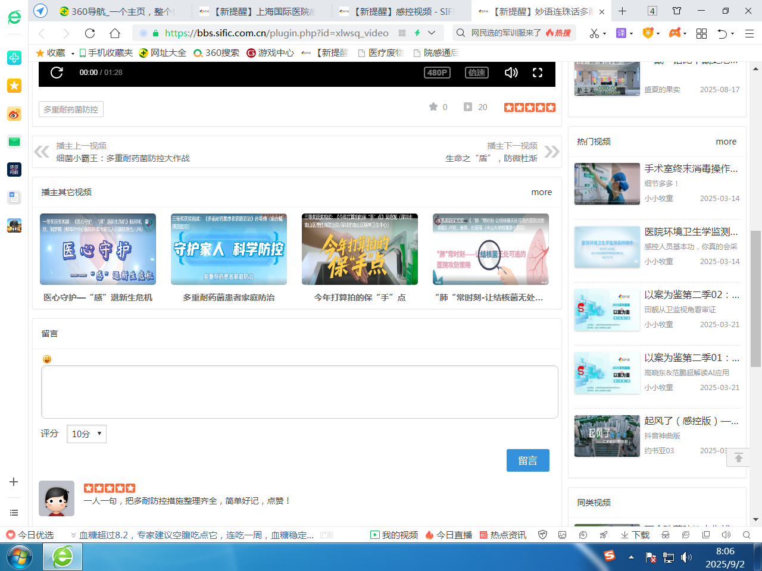Toggle fullscreen mode on the video player
762x571 pixels.
[x=538, y=73]
